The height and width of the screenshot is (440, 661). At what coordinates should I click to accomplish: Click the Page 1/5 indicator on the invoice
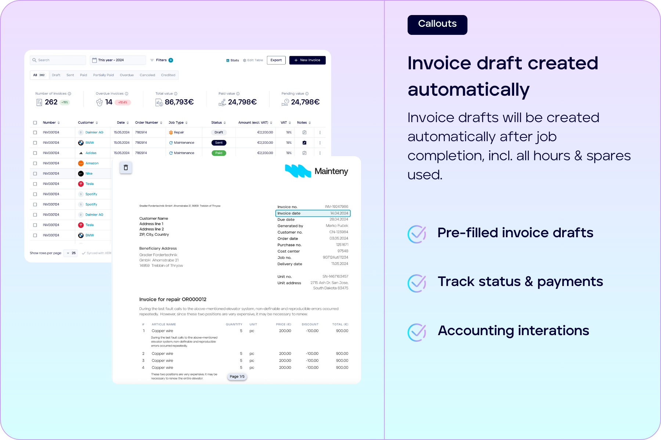237,377
